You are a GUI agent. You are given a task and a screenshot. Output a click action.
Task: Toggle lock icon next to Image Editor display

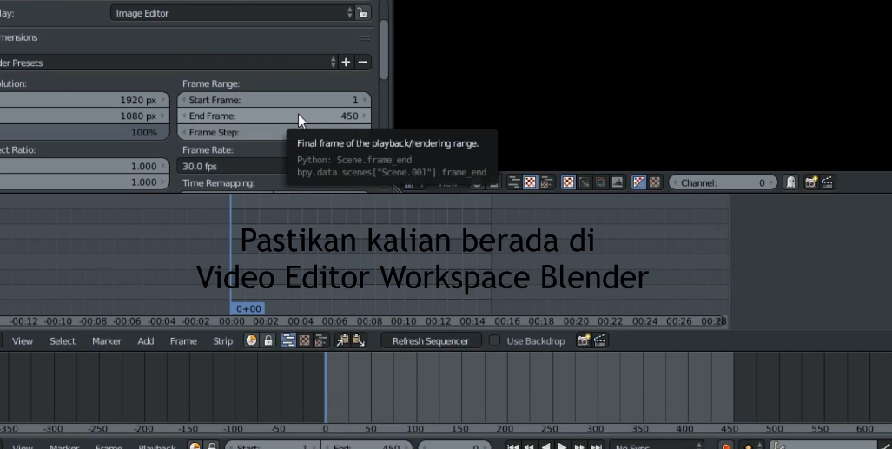click(362, 13)
